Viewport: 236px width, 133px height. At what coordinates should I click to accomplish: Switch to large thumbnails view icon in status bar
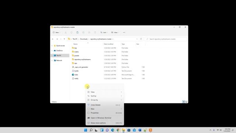(x=186, y=102)
